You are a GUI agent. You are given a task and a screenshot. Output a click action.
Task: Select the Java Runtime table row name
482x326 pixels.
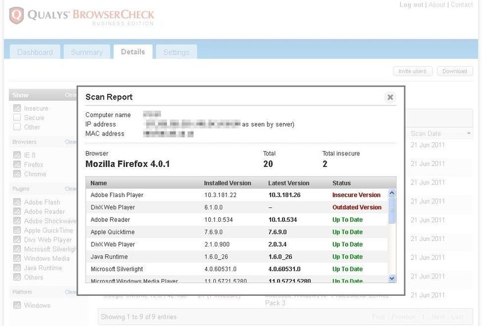(x=109, y=257)
